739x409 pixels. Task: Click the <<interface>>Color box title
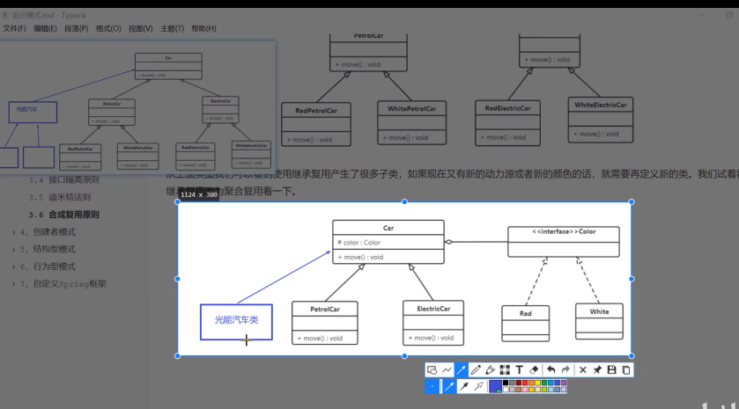(x=564, y=231)
